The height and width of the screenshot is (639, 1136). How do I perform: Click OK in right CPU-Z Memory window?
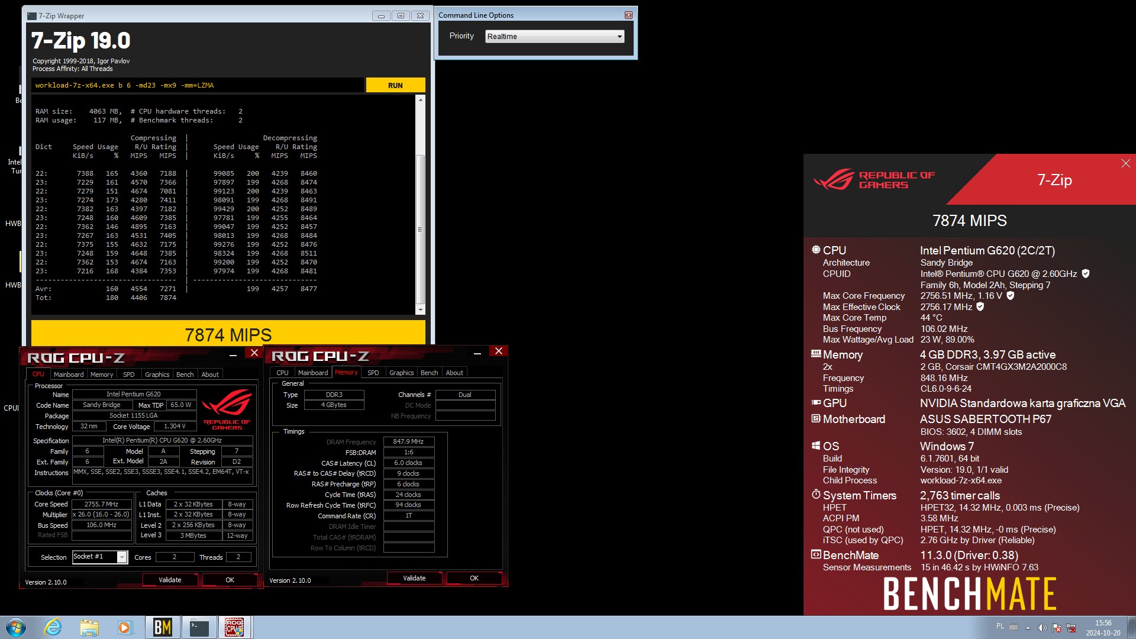[474, 578]
